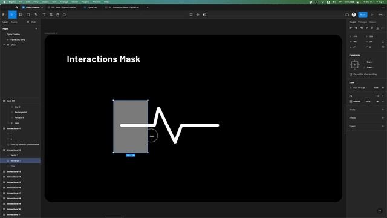Viewport: 387px width, 218px height.
Task: Click the Polygon 3 layer
Action: tap(19, 117)
